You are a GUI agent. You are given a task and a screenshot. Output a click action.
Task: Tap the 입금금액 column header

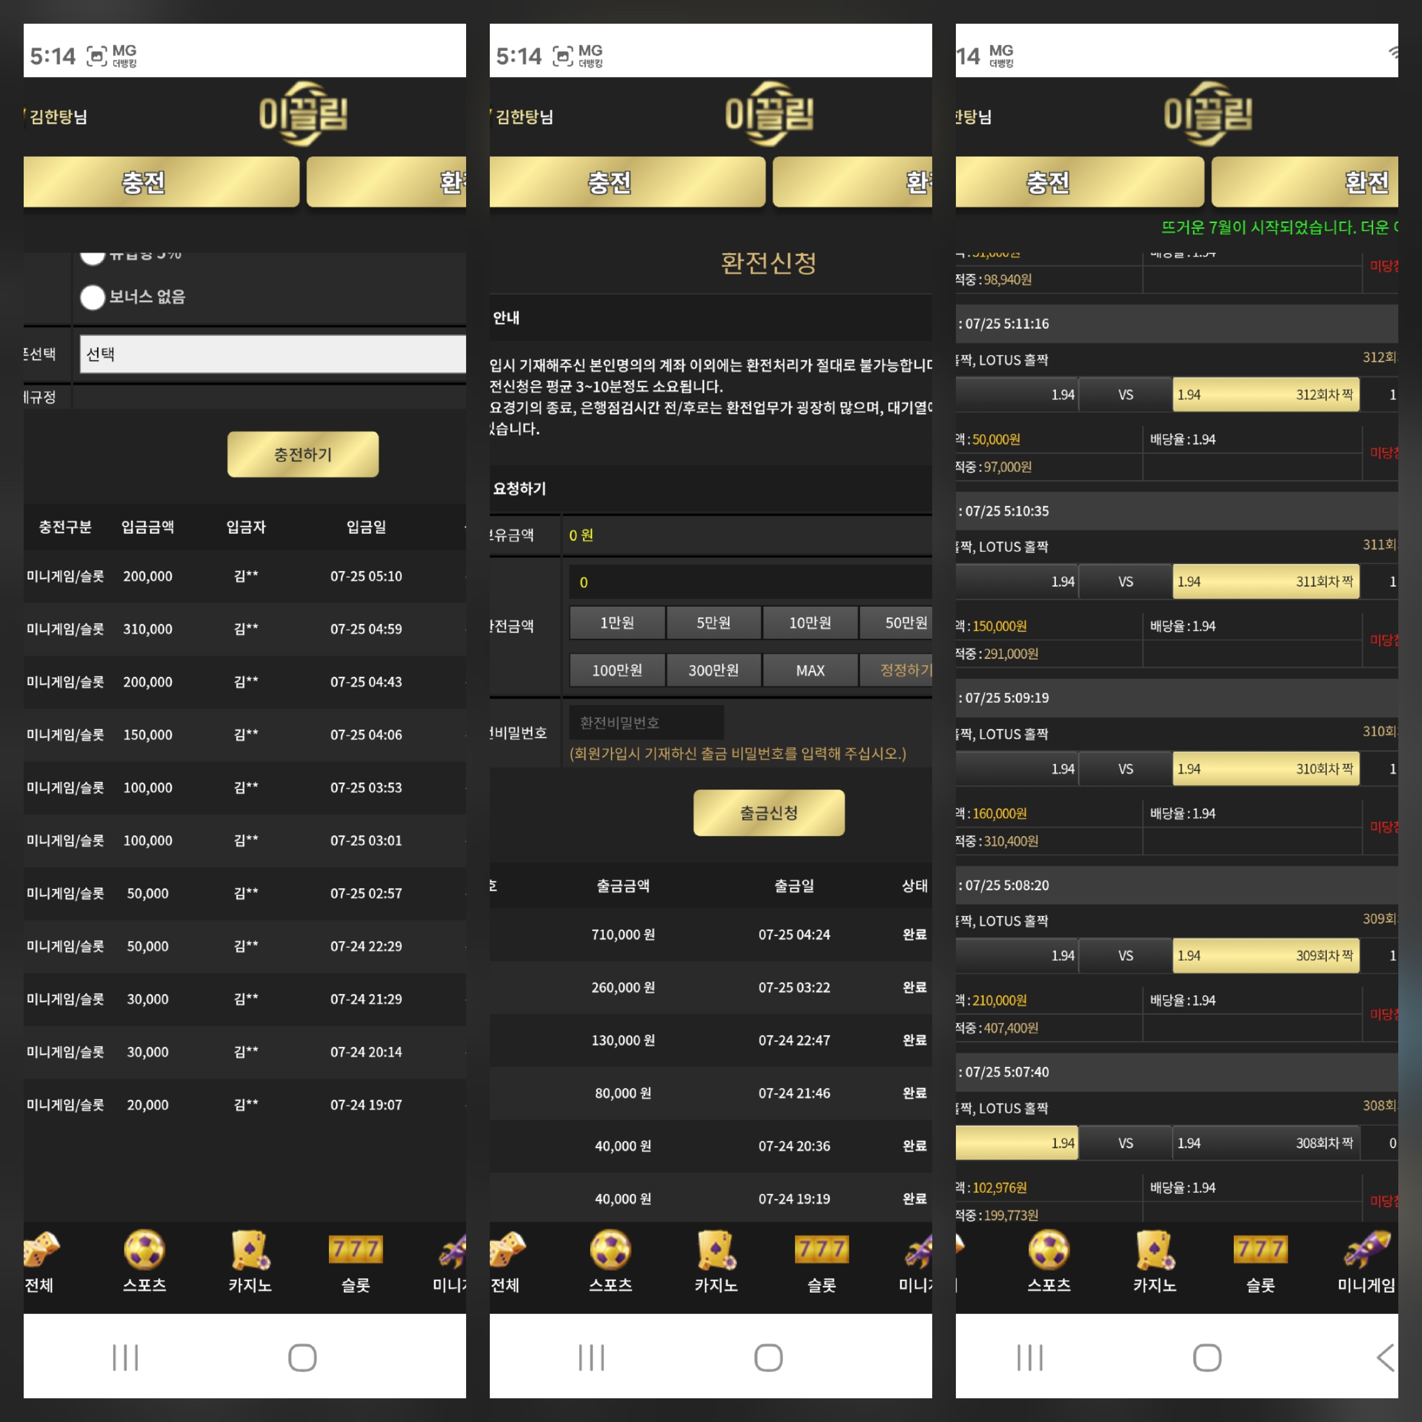click(147, 527)
